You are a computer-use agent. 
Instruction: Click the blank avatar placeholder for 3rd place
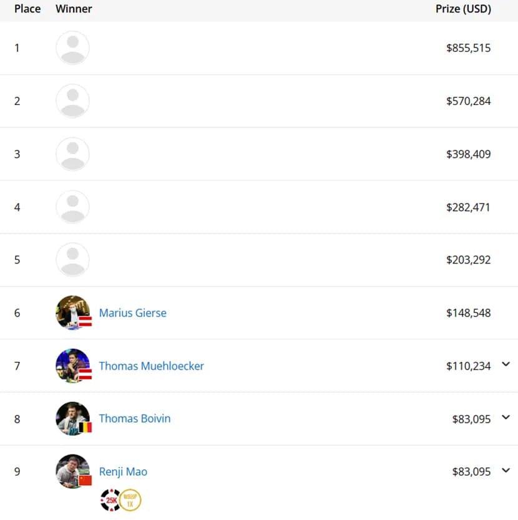point(72,154)
